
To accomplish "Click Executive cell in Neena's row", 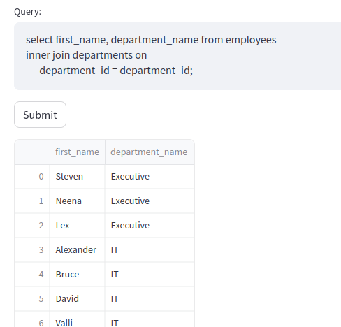I will click(x=150, y=201).
